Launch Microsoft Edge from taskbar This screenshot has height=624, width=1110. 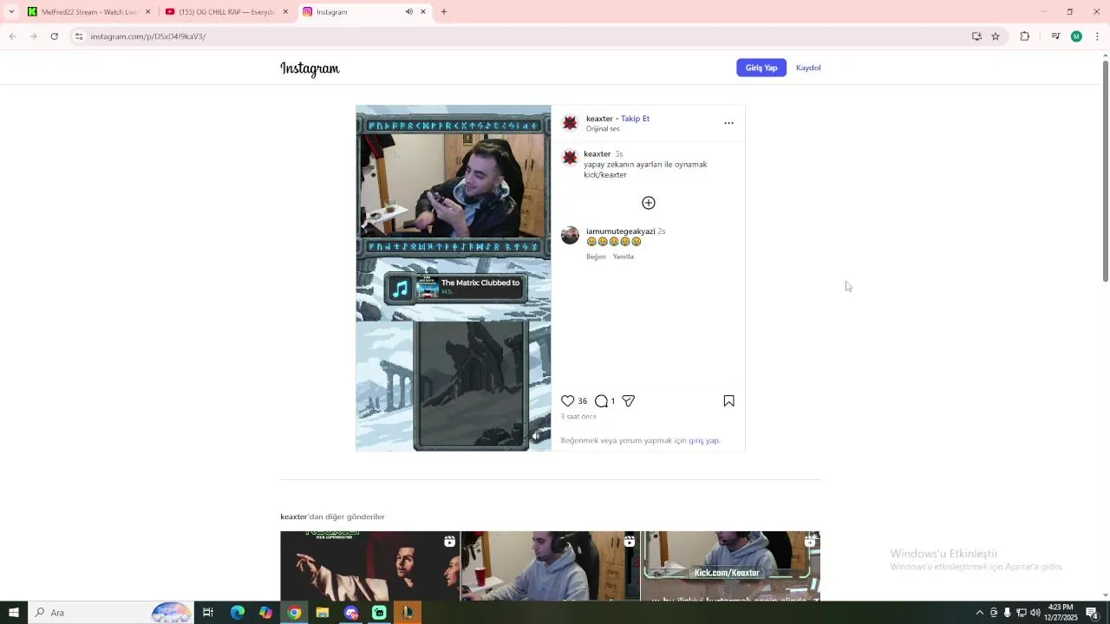click(x=237, y=613)
